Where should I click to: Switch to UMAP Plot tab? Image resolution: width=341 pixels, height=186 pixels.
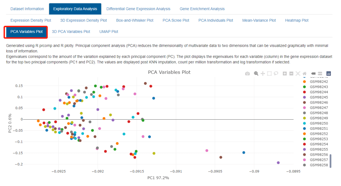[109, 32]
